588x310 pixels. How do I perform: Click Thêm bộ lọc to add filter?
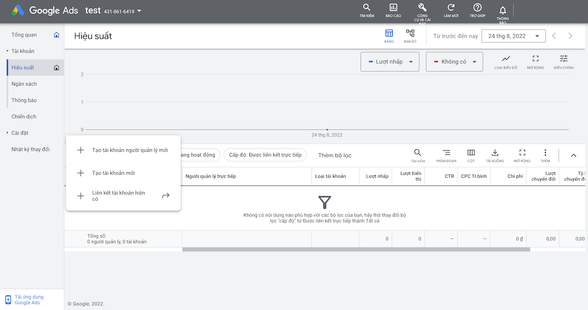335,156
